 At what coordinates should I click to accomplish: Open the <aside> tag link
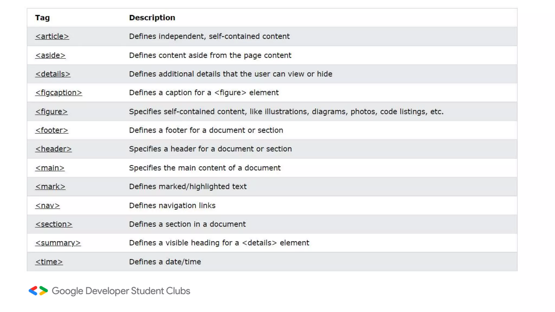click(x=50, y=55)
